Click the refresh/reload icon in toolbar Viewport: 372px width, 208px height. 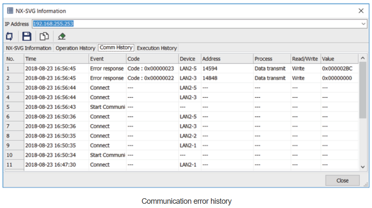(10, 37)
